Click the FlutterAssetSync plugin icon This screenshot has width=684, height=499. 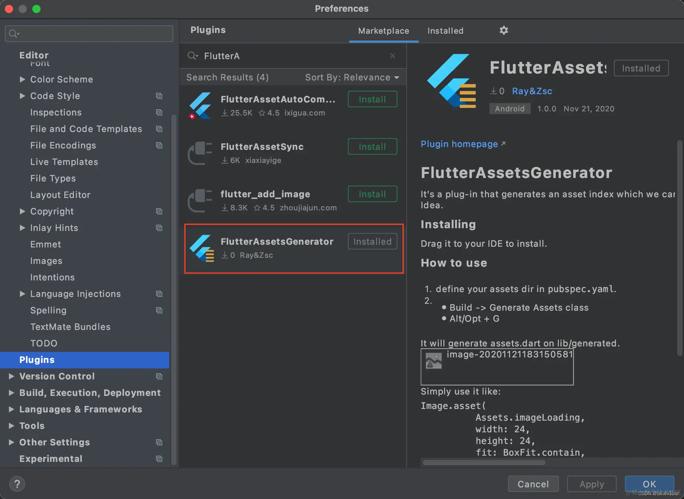[201, 153]
